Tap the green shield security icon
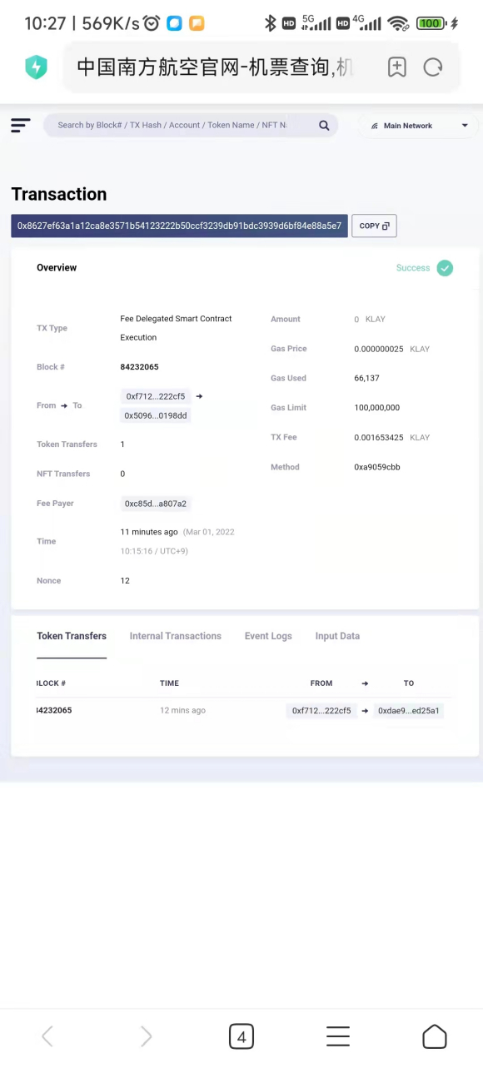483x1073 pixels. 36,67
